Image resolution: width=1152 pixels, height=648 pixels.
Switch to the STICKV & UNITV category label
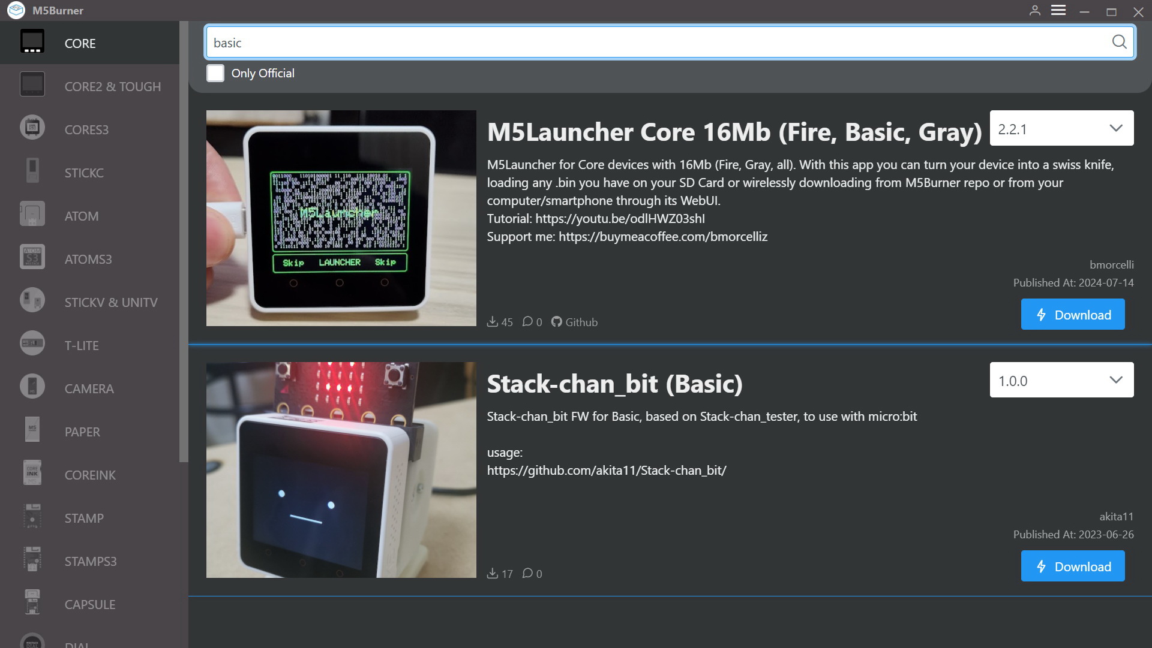pyautogui.click(x=111, y=302)
